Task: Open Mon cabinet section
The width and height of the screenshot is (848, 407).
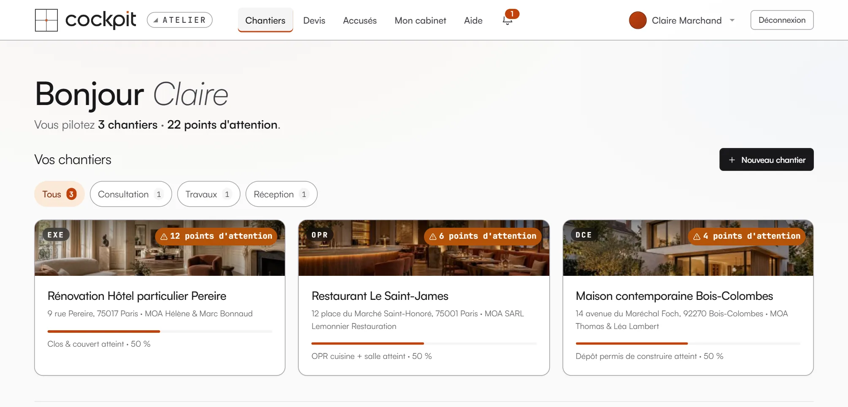Action: click(420, 20)
